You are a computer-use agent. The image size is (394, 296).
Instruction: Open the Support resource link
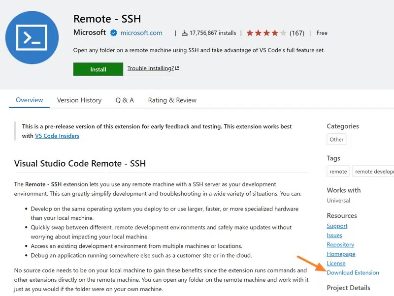337,226
